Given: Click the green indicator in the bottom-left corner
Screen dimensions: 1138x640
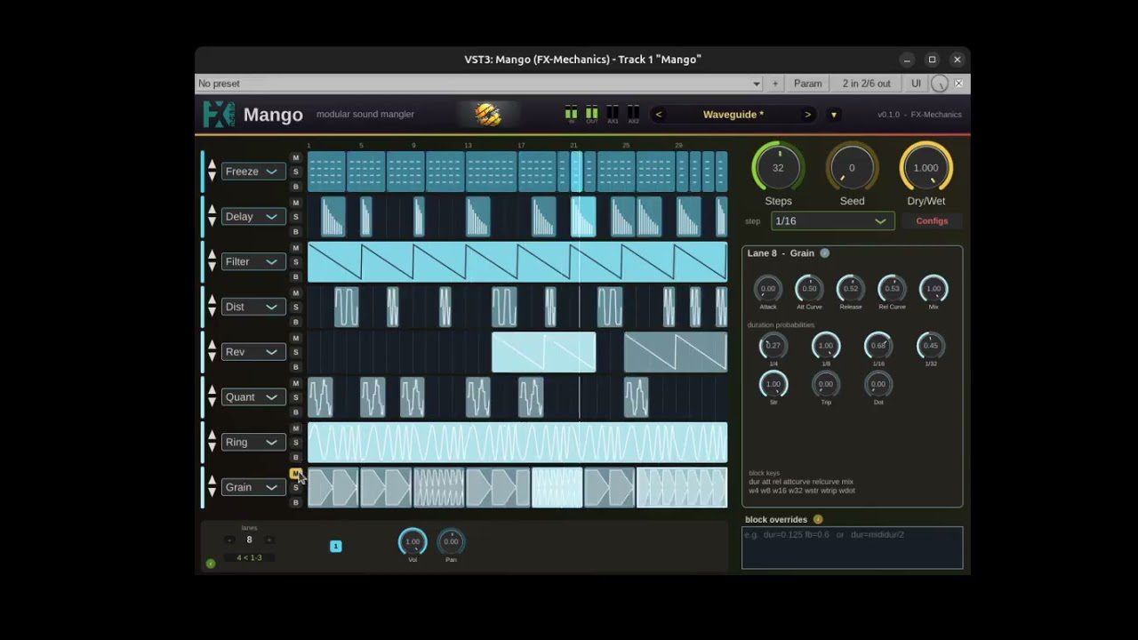Looking at the screenshot, I should [x=211, y=564].
